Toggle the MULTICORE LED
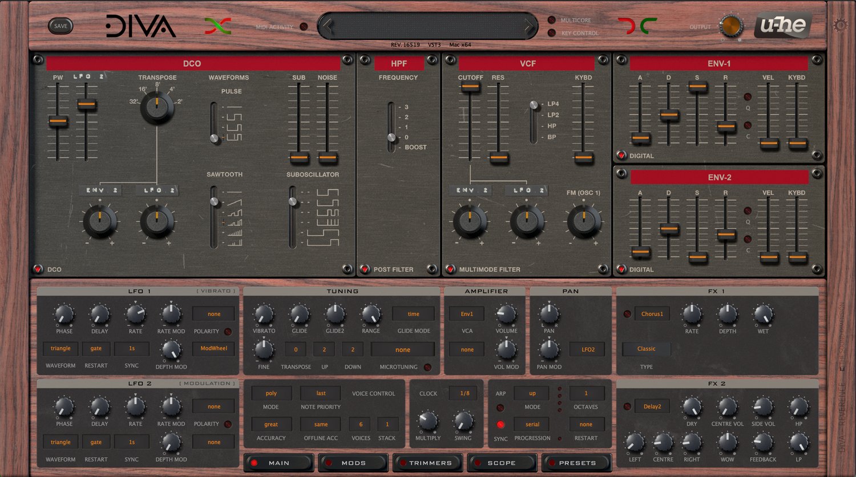 [551, 20]
